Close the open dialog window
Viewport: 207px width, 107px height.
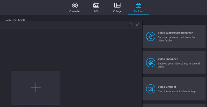[x=137, y=25]
